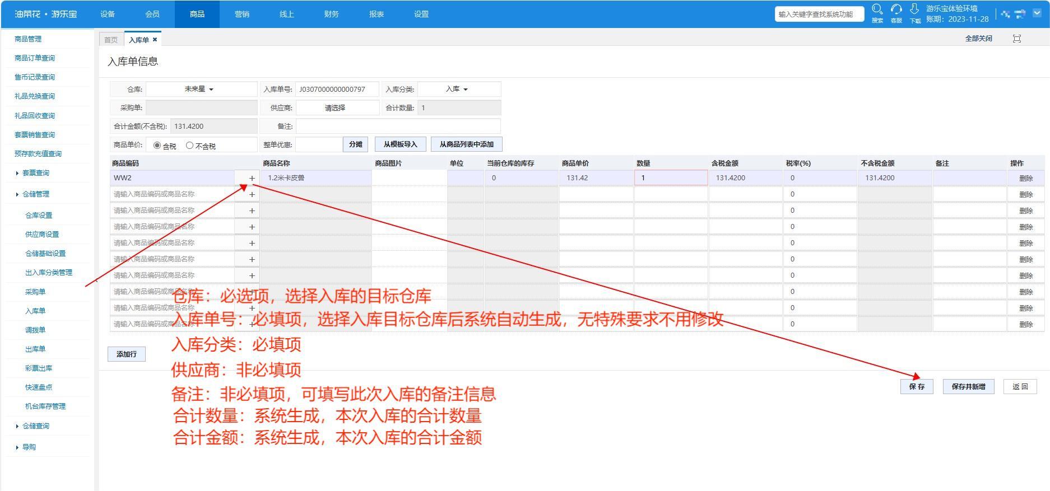Open the 报表 top menu
This screenshot has width=1050, height=491.
click(x=377, y=14)
